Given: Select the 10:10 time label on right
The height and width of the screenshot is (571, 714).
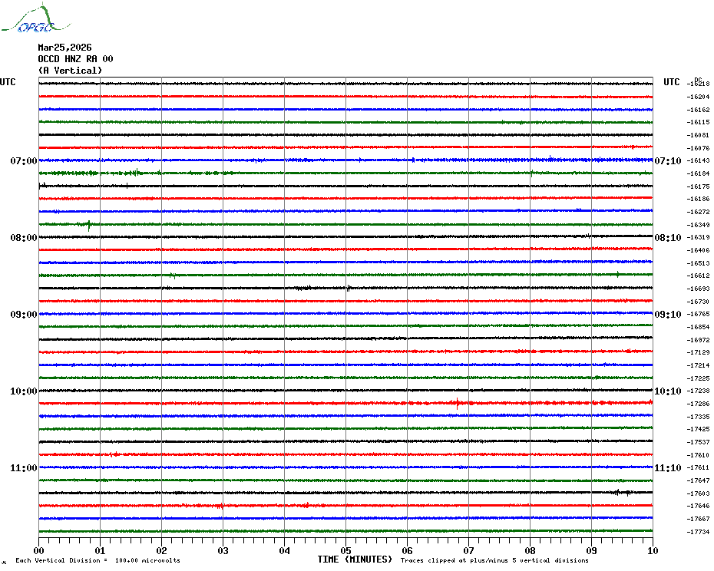Looking at the screenshot, I should (x=666, y=391).
